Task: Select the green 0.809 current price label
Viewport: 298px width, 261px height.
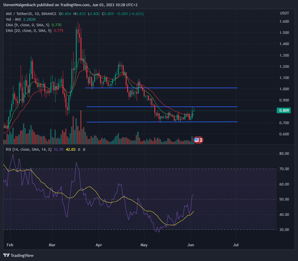Action: pos(284,110)
